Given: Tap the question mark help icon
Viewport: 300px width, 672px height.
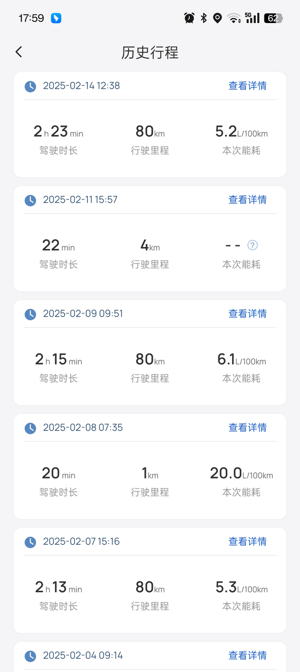Looking at the screenshot, I should [x=253, y=245].
